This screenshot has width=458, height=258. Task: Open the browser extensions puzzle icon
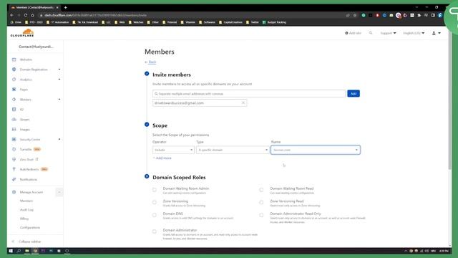pyautogui.click(x=419, y=15)
